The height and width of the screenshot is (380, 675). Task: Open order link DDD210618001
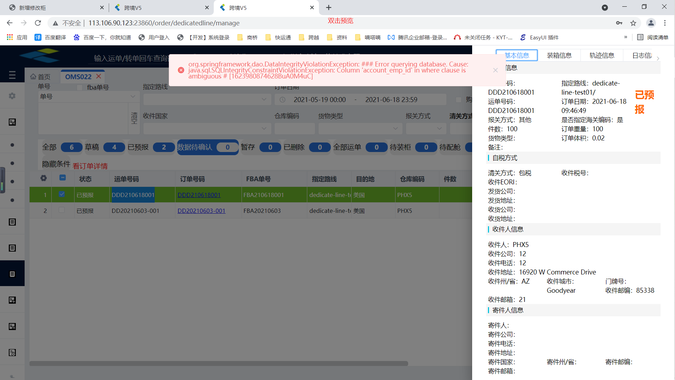(199, 195)
